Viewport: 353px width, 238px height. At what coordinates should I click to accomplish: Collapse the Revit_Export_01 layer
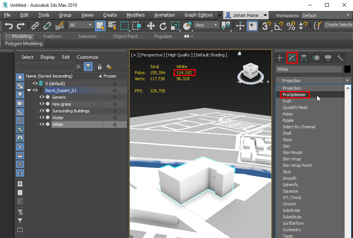(29, 90)
